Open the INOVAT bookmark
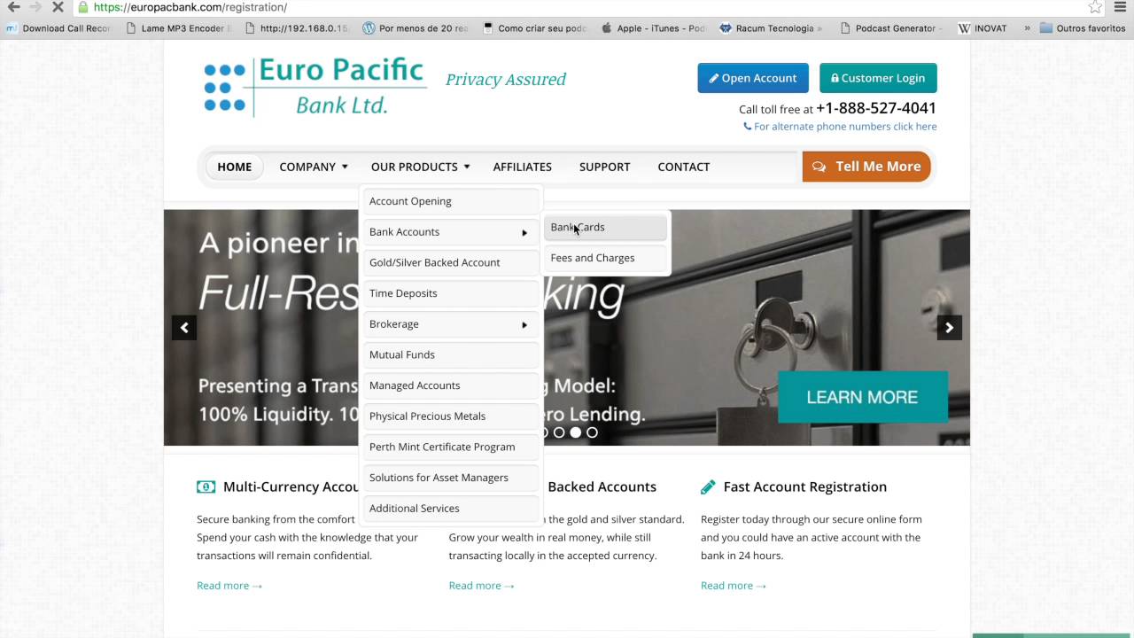Screen dimensions: 1134x638 983,28
